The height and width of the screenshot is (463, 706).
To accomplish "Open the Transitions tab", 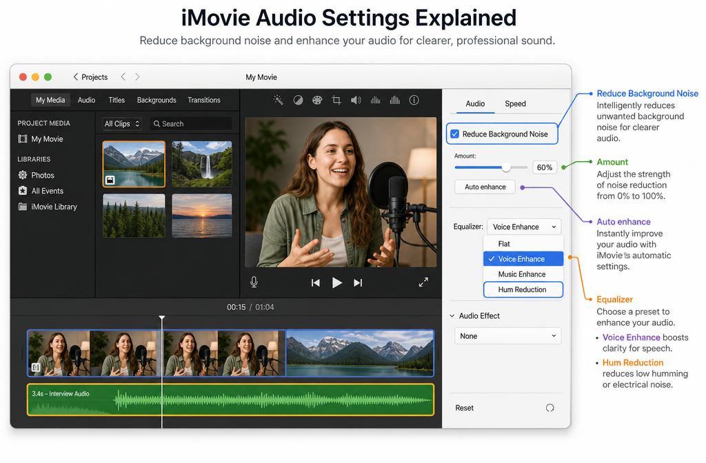I will (204, 100).
